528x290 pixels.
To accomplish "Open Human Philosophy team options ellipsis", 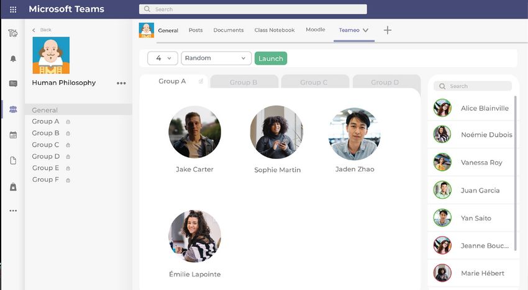I will [x=121, y=83].
